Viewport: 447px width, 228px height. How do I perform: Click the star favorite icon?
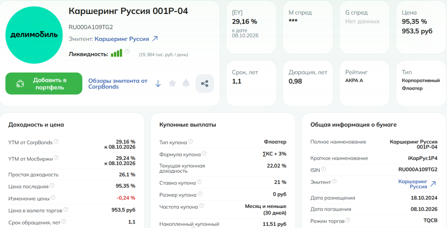click(x=172, y=83)
